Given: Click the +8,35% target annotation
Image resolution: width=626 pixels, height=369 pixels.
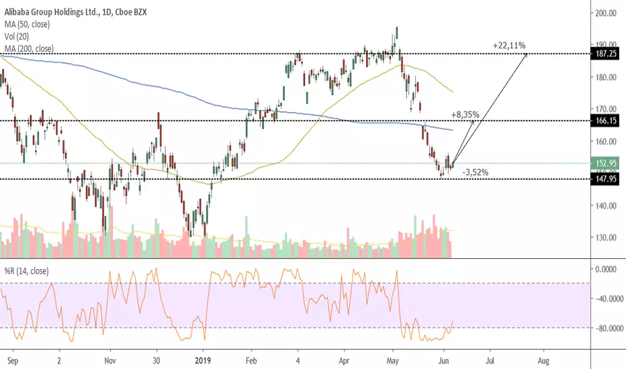Looking at the screenshot, I should (x=465, y=115).
